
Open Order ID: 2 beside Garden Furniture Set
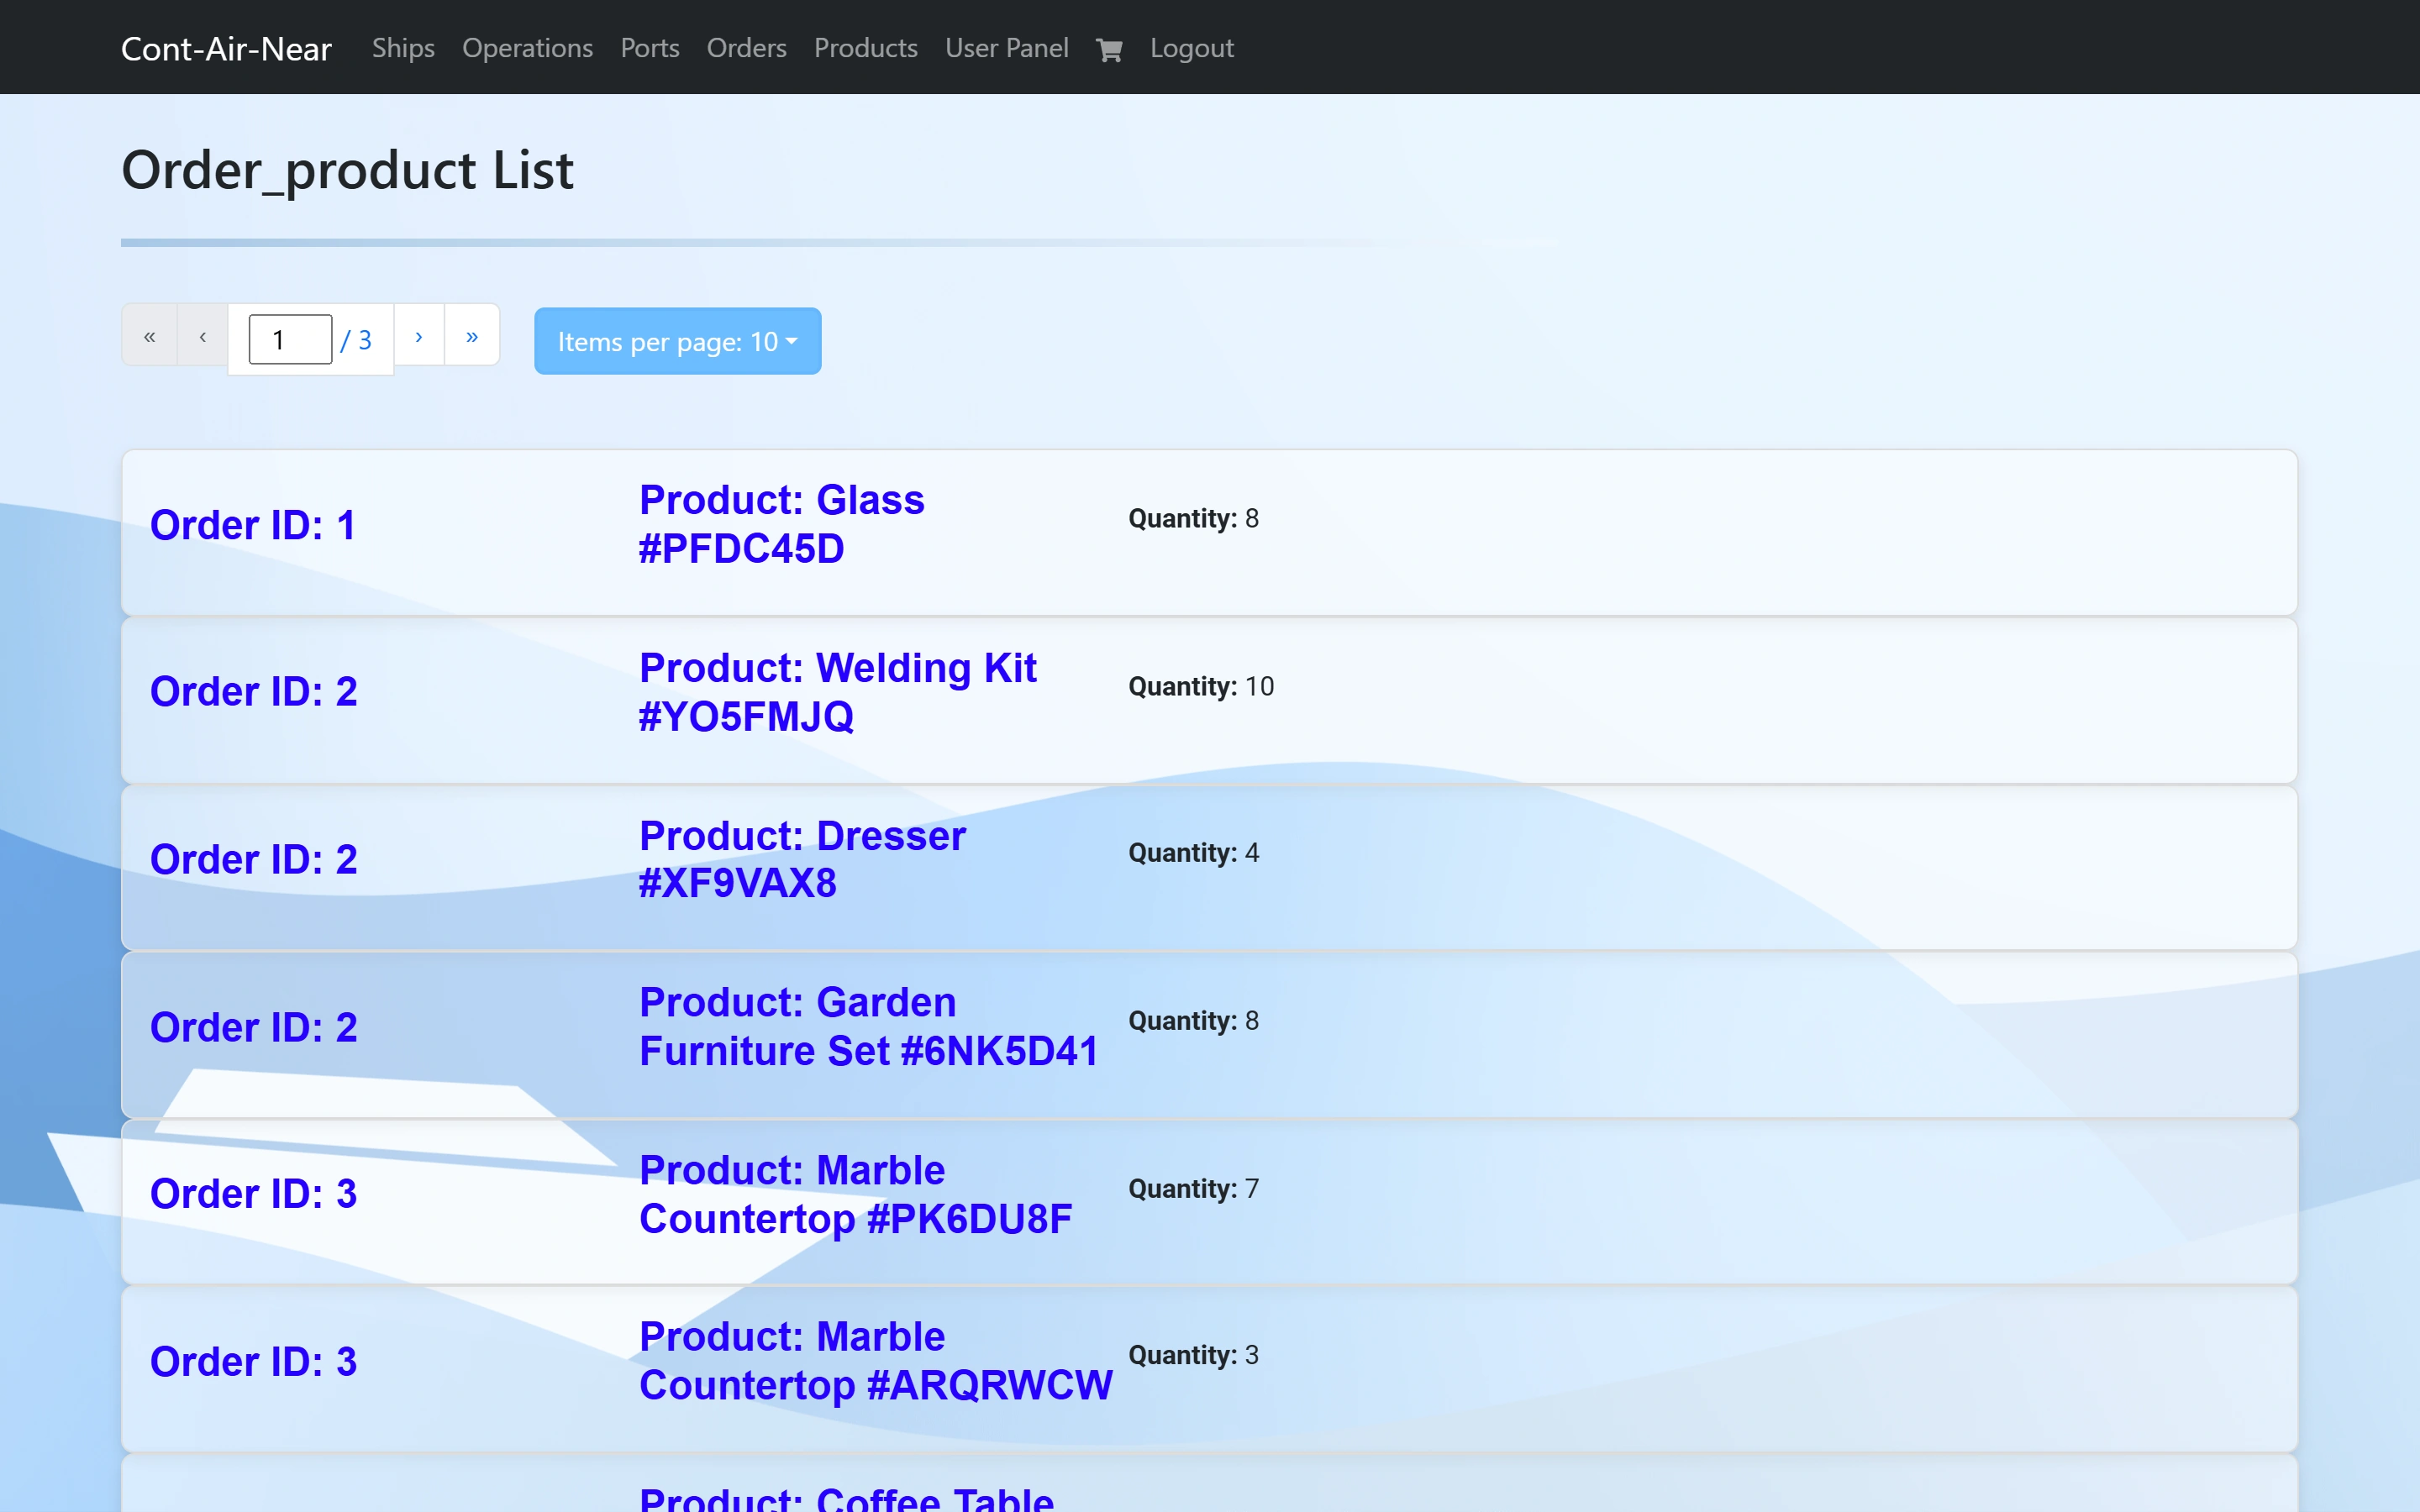click(x=253, y=1028)
